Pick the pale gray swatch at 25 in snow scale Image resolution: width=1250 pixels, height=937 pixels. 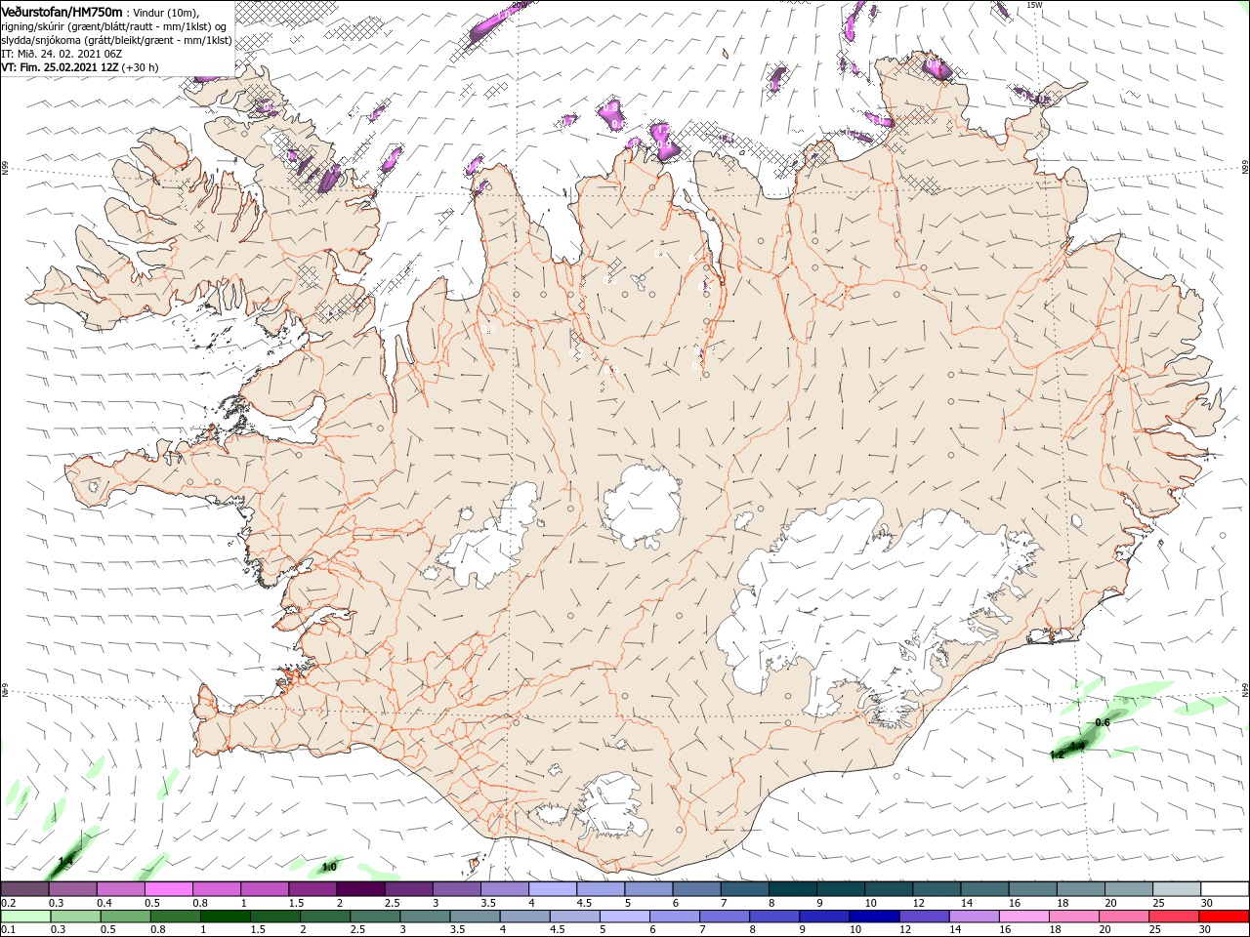click(1177, 889)
